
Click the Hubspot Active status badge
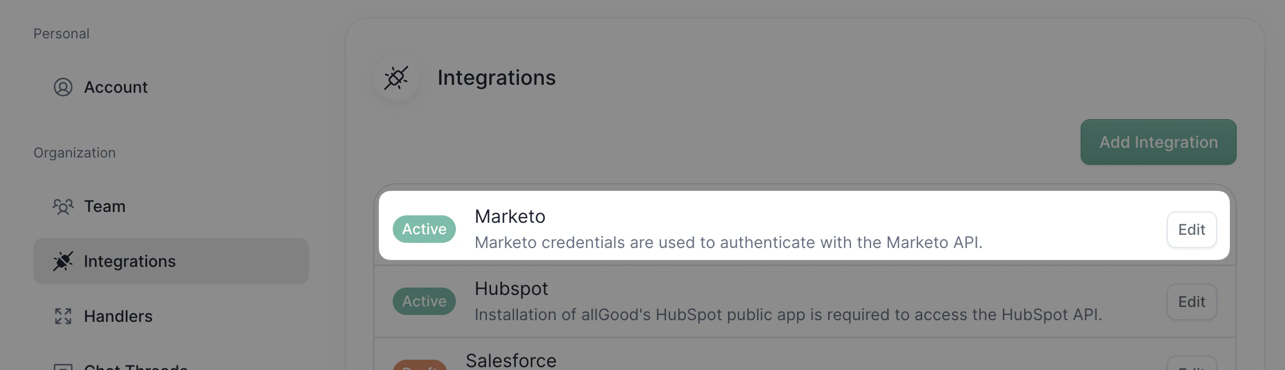[x=424, y=301]
